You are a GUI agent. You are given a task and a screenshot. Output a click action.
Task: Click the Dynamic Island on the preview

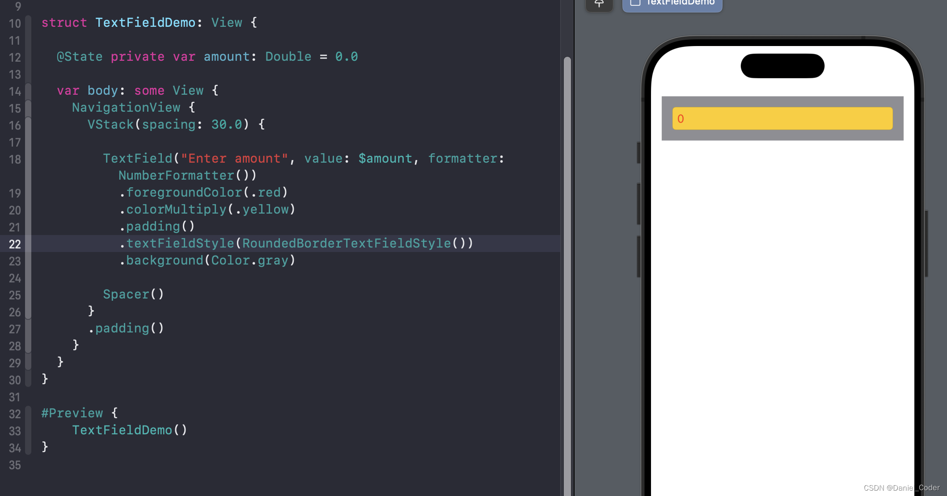(782, 66)
